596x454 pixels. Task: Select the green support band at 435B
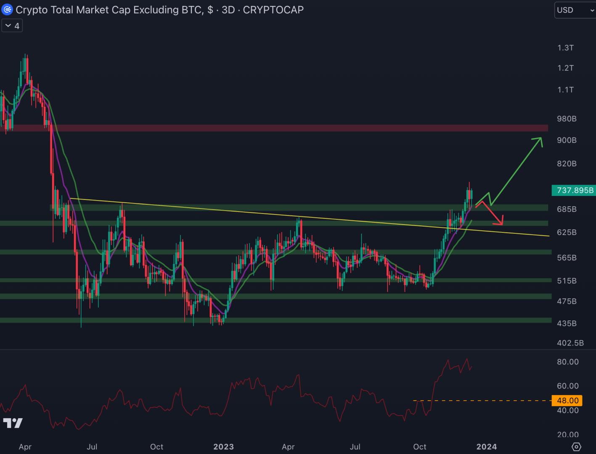(294, 320)
